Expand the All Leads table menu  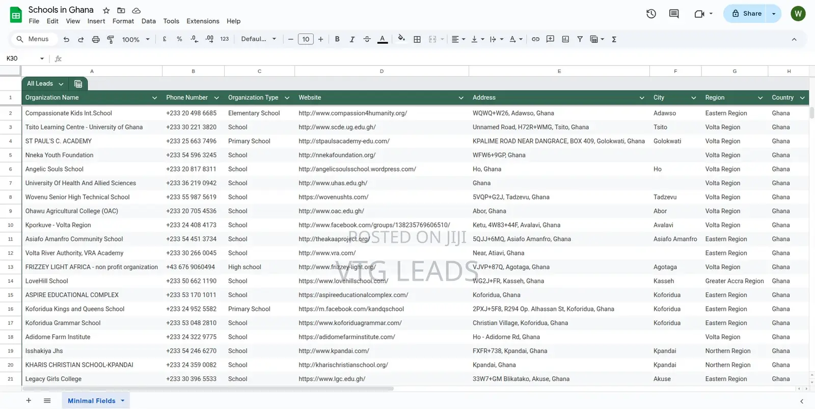[61, 84]
